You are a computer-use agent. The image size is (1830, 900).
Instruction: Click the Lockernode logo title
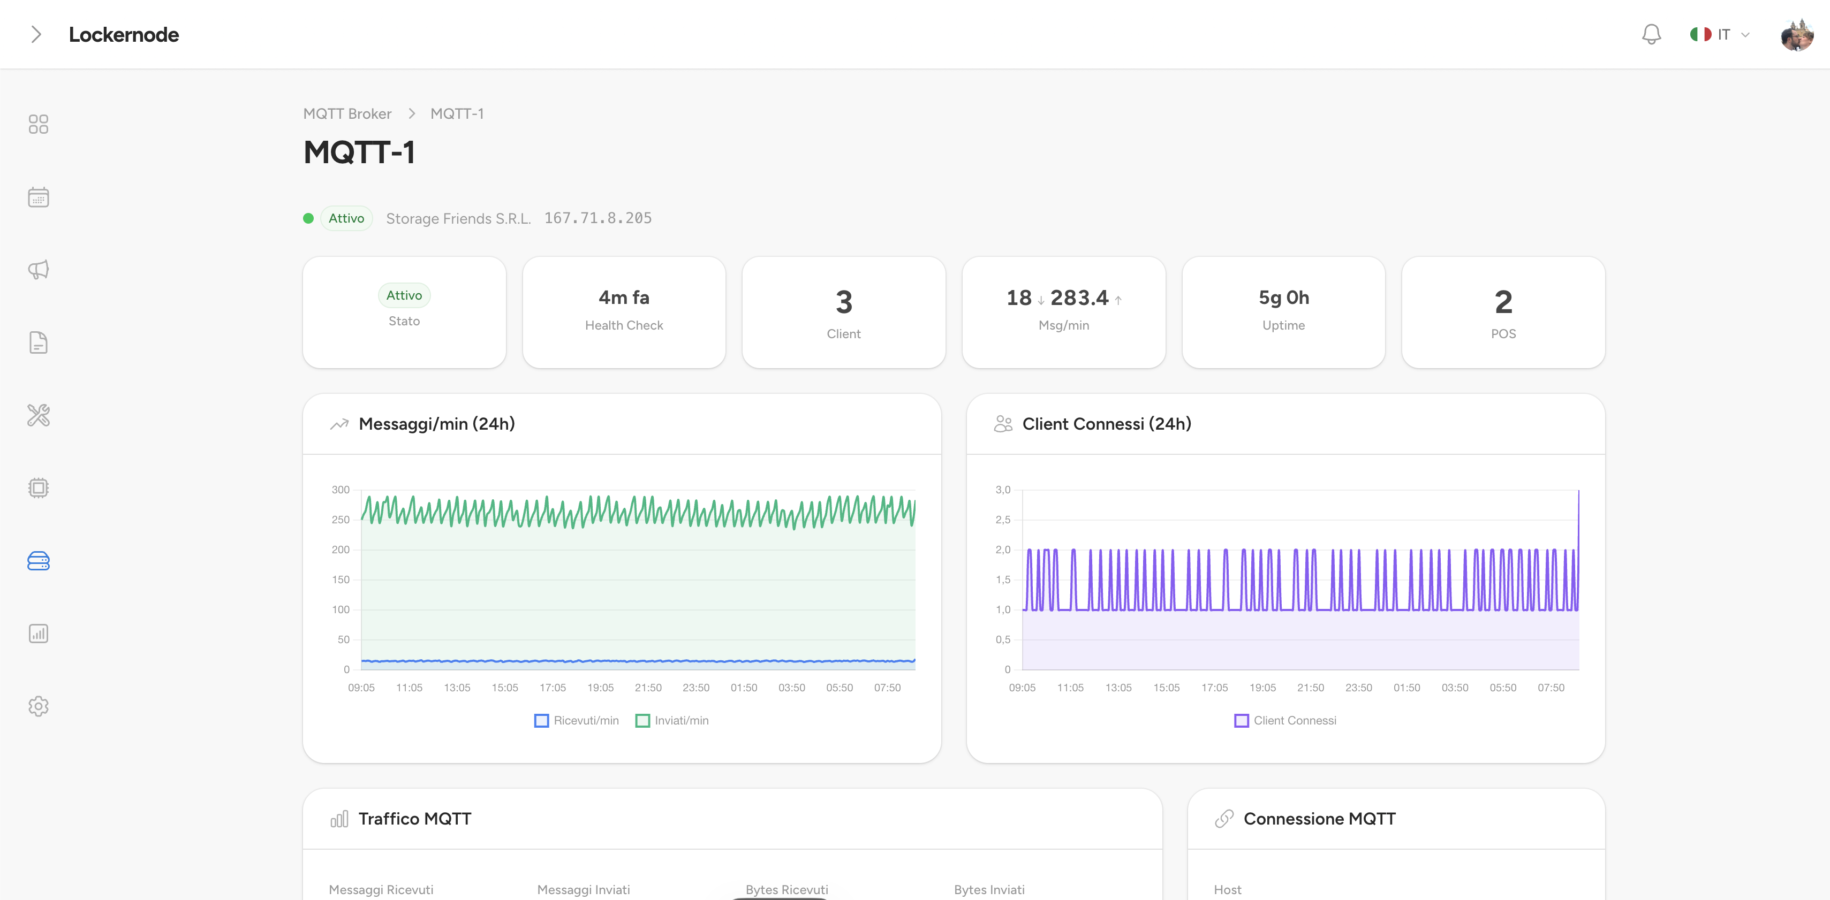[x=124, y=34]
